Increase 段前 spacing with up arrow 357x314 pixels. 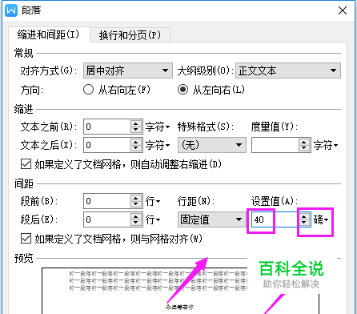(136, 198)
